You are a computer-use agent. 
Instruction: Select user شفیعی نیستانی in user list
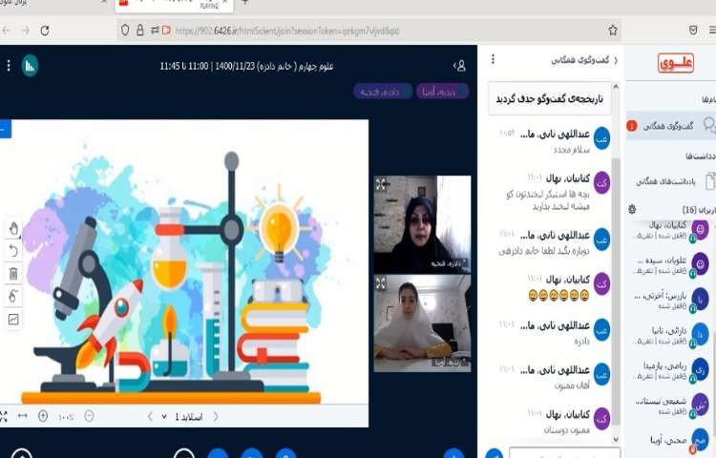(x=672, y=406)
